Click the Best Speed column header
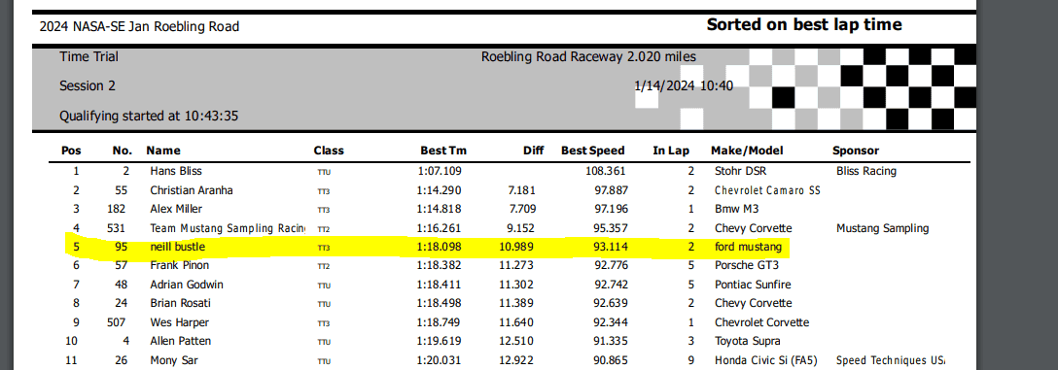 click(593, 151)
